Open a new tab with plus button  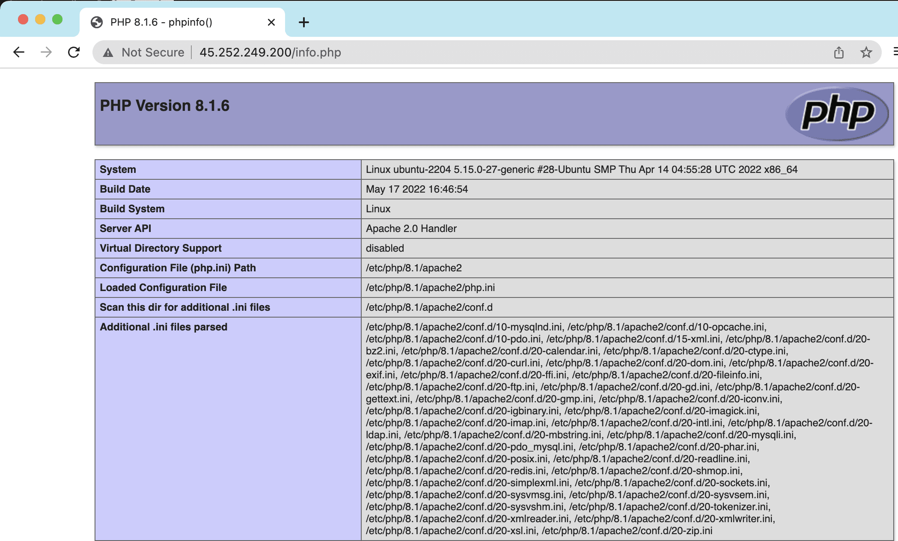[x=303, y=22]
